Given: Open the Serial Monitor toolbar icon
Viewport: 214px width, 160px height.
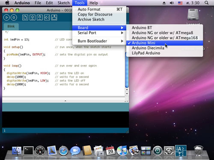Looking at the screenshot, I should click(x=54, y=17).
